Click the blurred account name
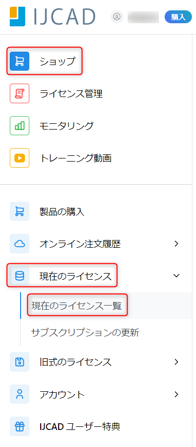This screenshot has height=447, width=196. pos(143,17)
